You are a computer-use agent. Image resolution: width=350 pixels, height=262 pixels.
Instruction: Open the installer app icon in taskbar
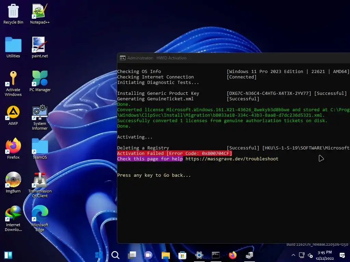249,255
